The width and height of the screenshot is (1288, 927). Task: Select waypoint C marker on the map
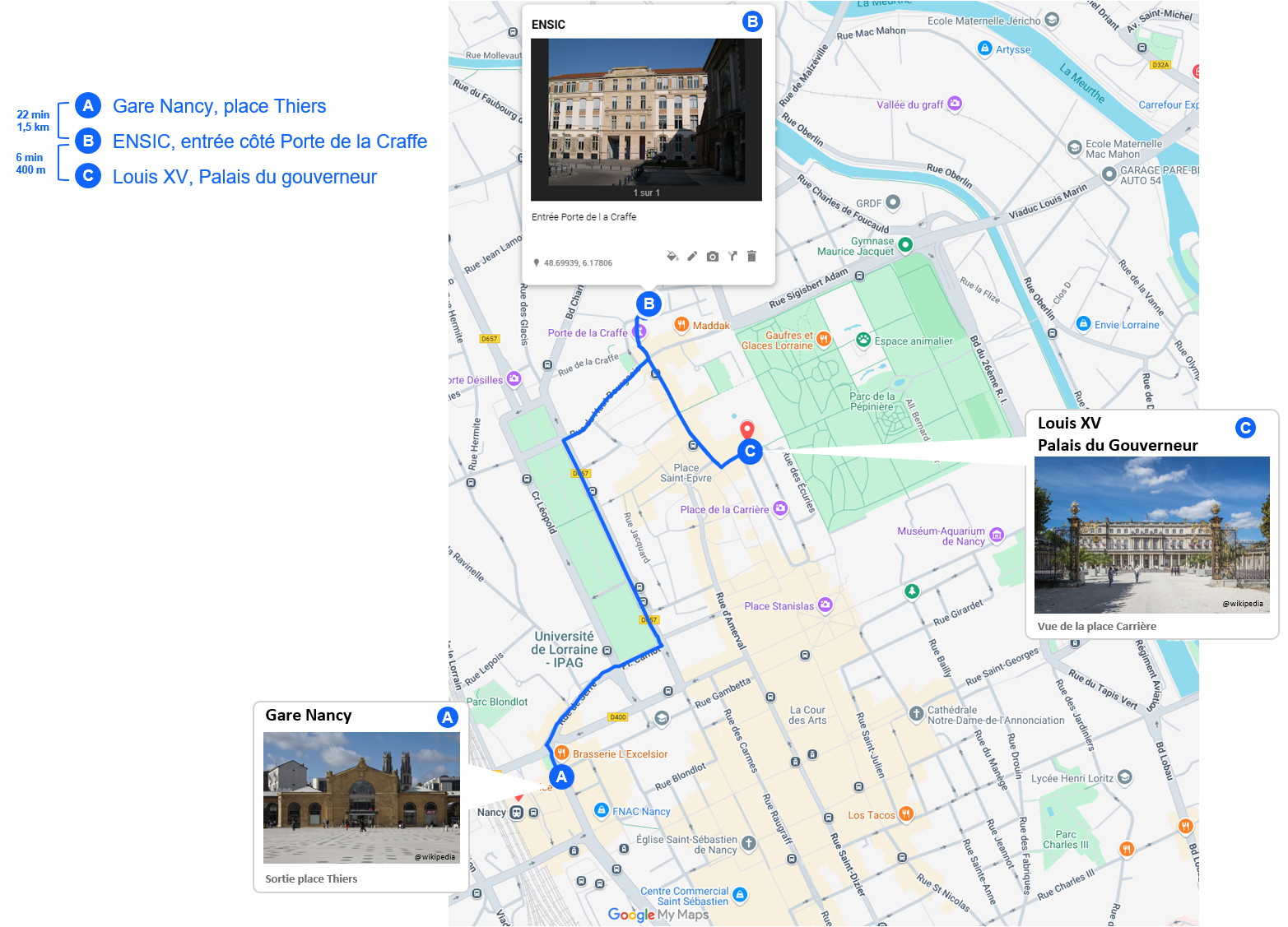click(x=750, y=452)
